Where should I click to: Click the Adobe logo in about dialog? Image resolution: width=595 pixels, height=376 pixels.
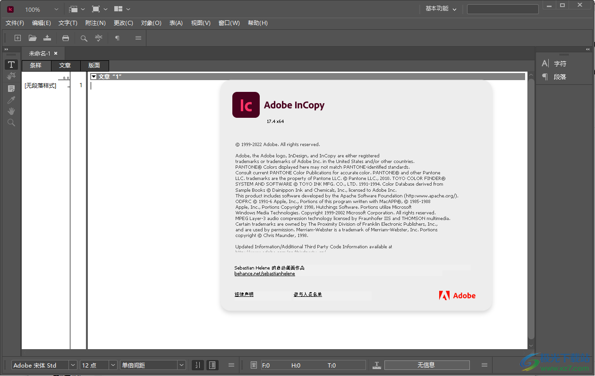[457, 295]
